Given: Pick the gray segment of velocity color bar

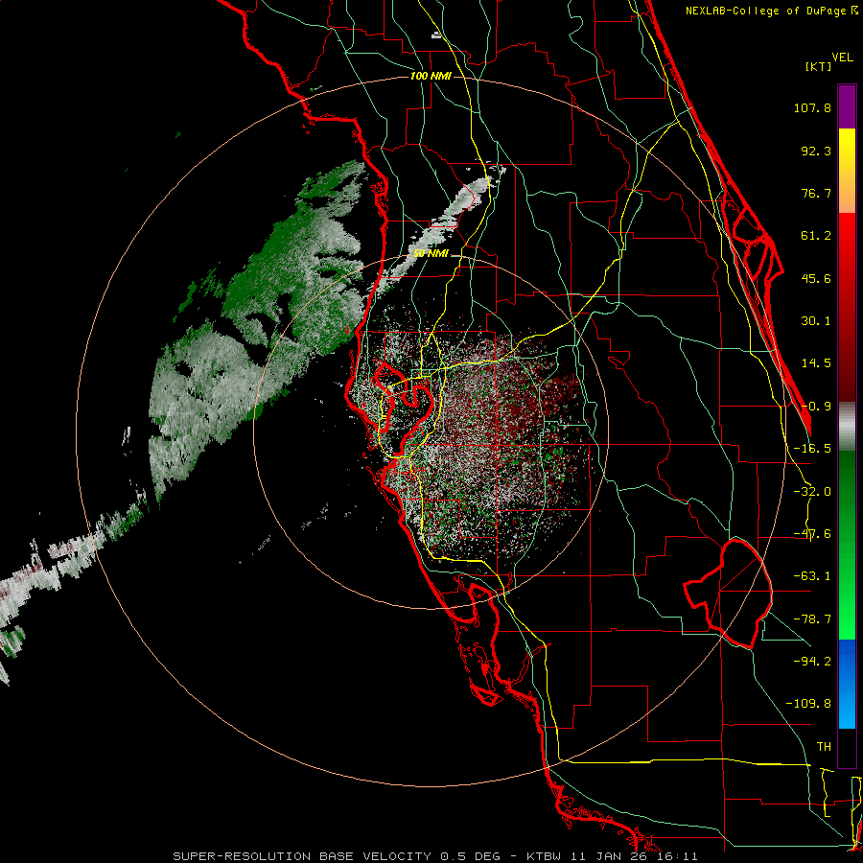Looking at the screenshot, I should click(x=847, y=427).
